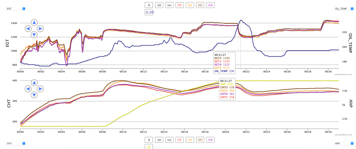This screenshot has width=356, height=149.
Task: Toggle the CHT3 series on the lower chart
Action: [x=200, y=140]
